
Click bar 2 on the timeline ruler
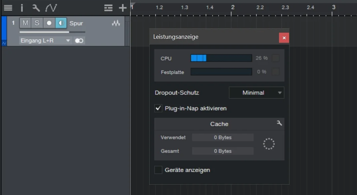coord(233,7)
